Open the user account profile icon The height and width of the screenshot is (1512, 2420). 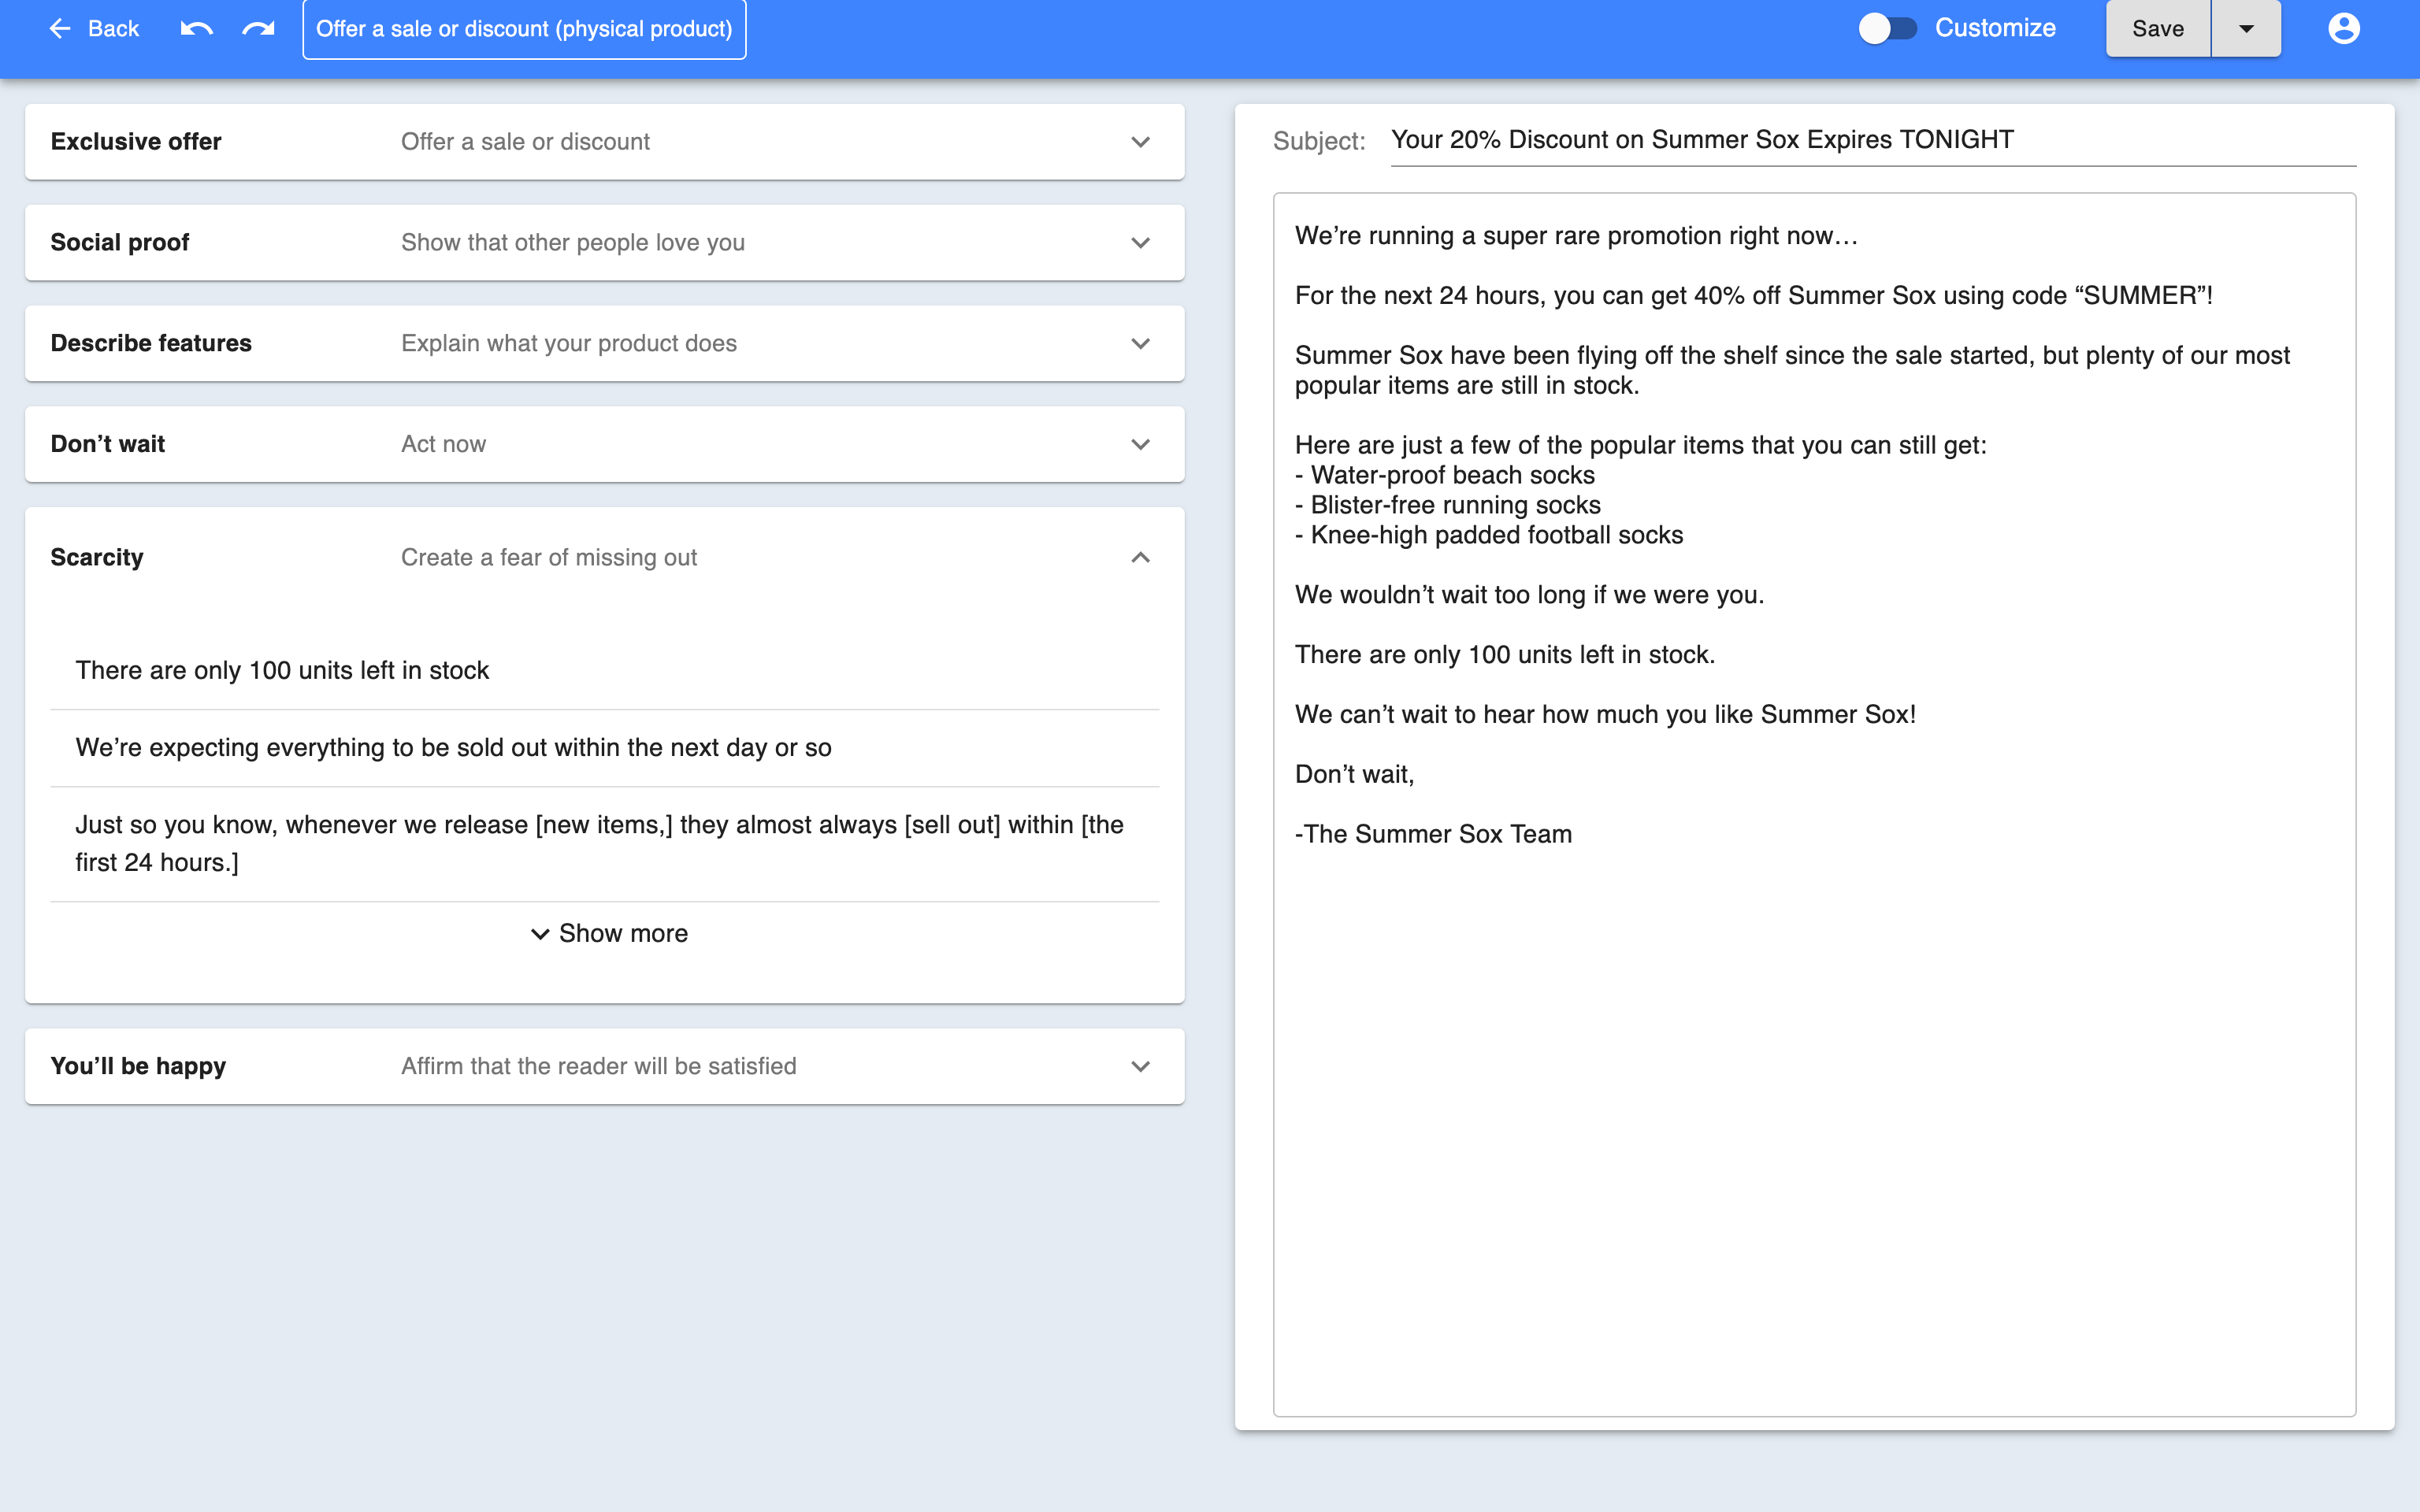coord(2344,28)
